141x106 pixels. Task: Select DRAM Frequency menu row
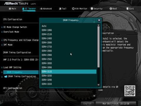tap(21, 72)
